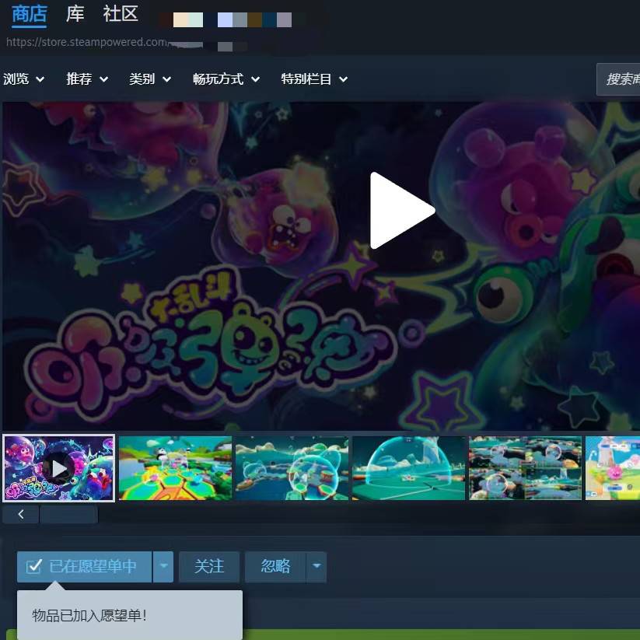Image resolution: width=640 pixels, height=640 pixels.
Task: Open the 特别栏目 menu
Action: pos(314,79)
